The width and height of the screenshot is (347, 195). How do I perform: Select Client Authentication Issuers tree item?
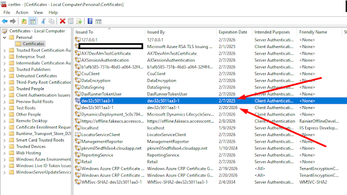point(43,95)
